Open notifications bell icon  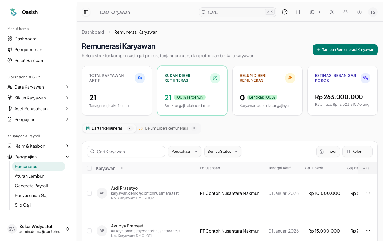point(346,12)
